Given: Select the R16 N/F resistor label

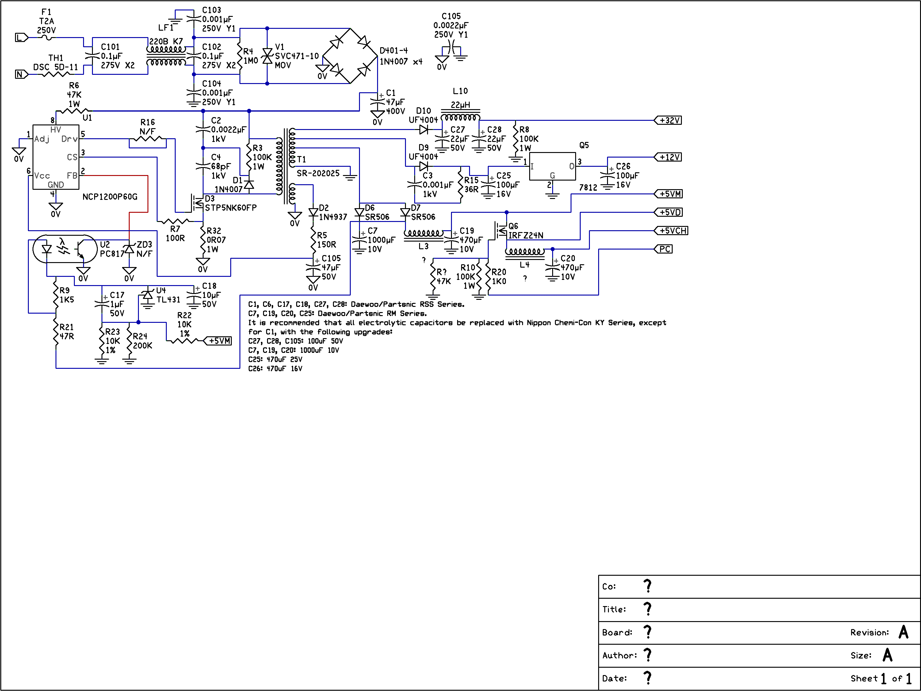Looking at the screenshot, I should point(147,127).
